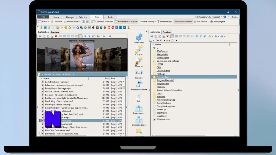The width and height of the screenshot is (276, 155).
Task: Click 'Music' in left pane breadcrumb
Action: [58, 74]
